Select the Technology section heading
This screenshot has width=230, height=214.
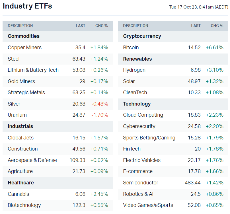[x=137, y=104]
